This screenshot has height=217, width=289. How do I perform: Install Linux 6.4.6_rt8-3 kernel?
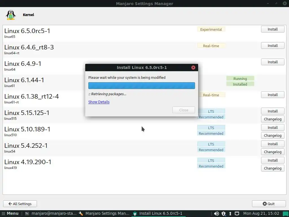point(273,45)
